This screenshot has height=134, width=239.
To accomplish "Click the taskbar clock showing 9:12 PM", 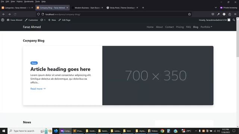I will click(x=226, y=131).
